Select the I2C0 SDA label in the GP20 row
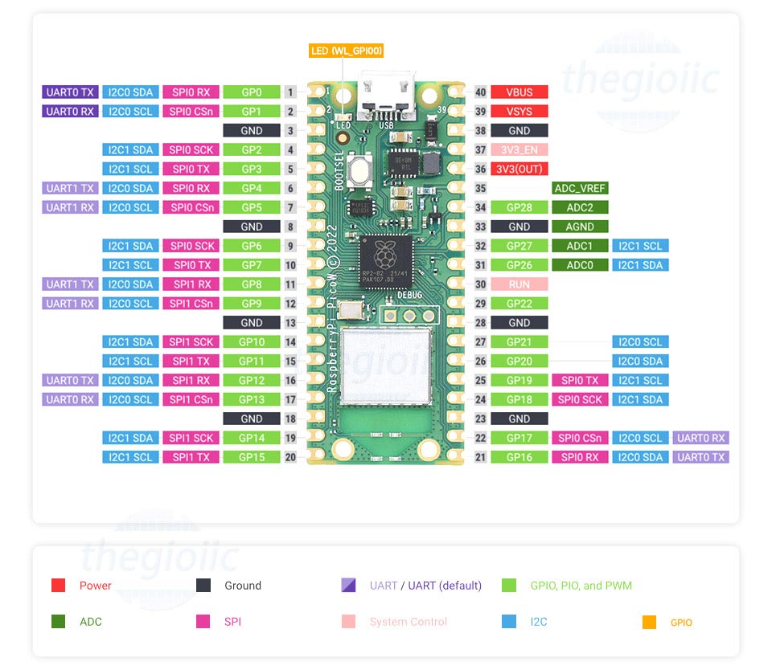Screen dimensions: 772x670 [641, 361]
